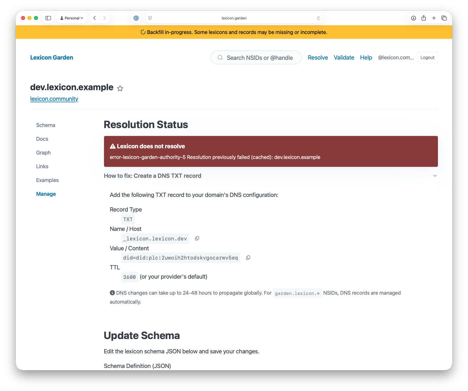Image resolution: width=468 pixels, height=391 pixels.
Task: Reload the lexicon.garden page
Action: (318, 18)
